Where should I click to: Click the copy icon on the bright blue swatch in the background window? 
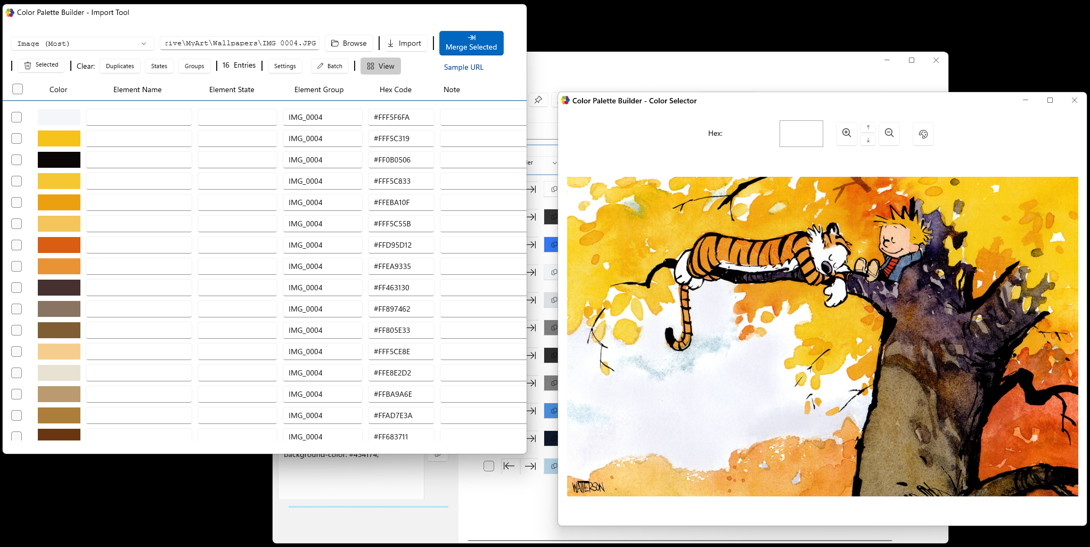click(x=554, y=244)
